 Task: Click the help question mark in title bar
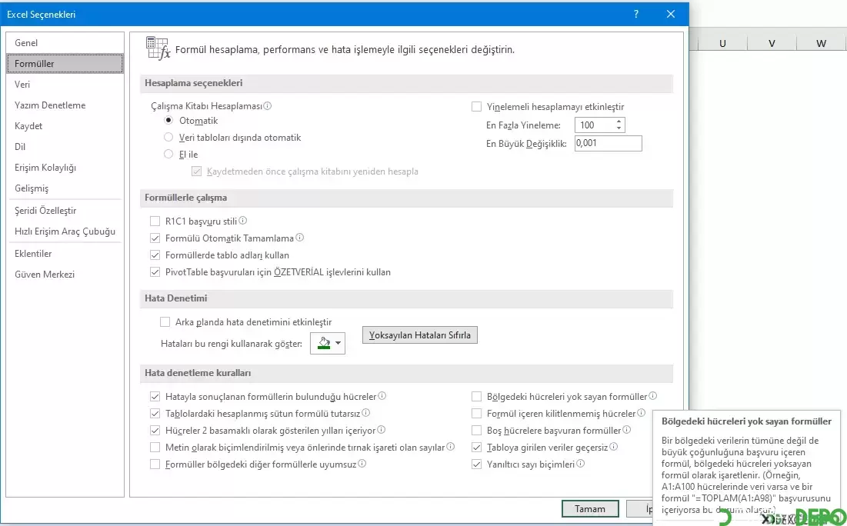[x=636, y=14]
